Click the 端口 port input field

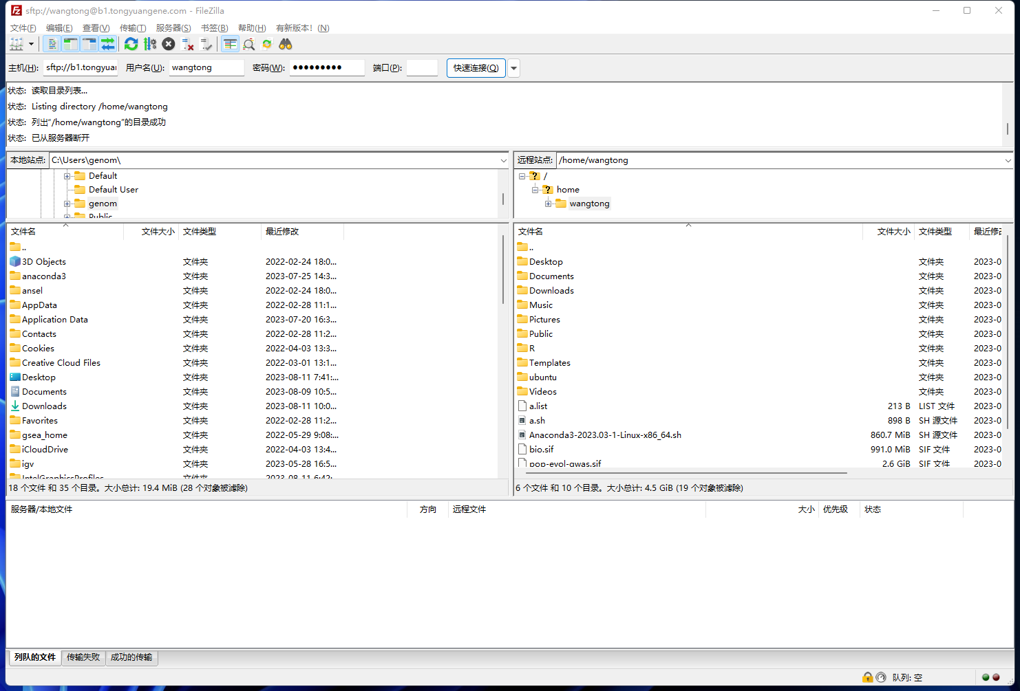(422, 68)
